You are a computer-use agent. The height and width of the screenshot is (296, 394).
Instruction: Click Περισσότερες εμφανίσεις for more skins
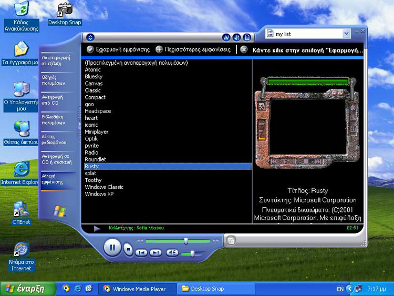193,49
